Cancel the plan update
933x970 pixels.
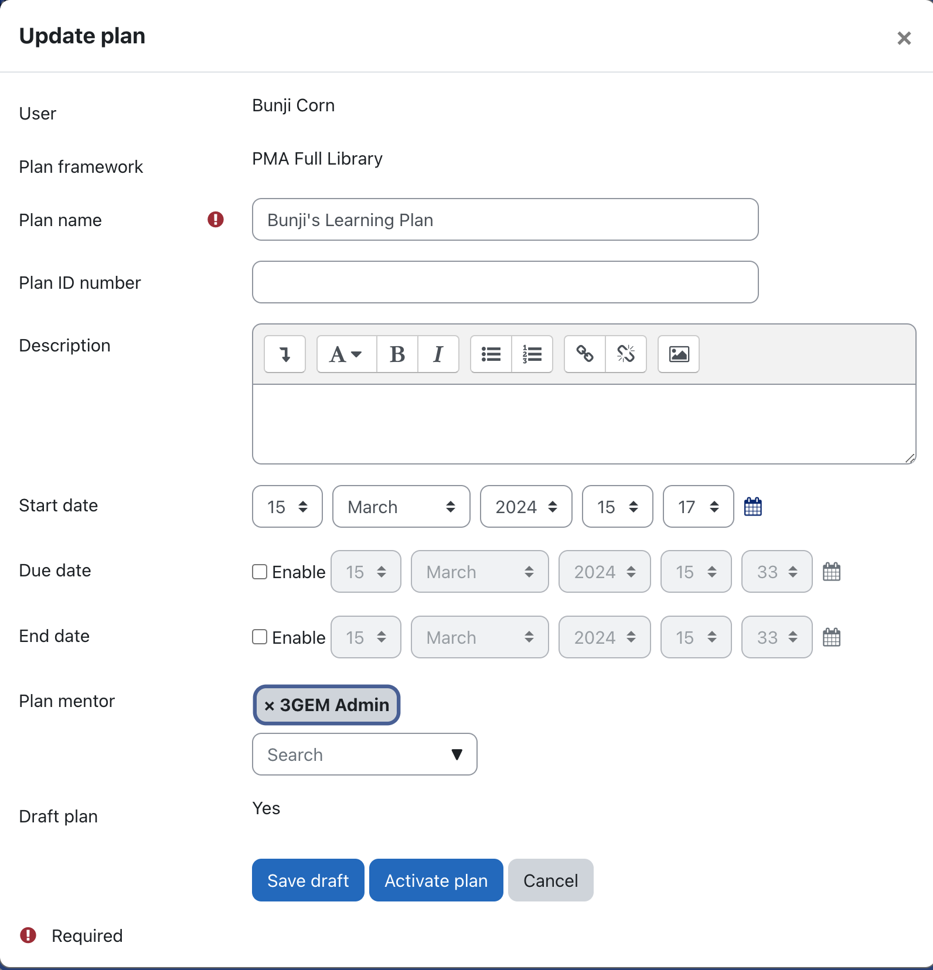551,880
